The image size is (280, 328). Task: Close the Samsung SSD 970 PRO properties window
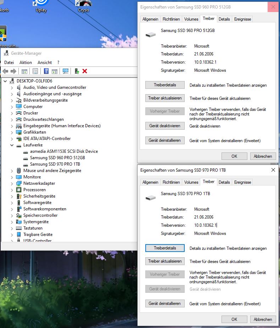point(273,170)
